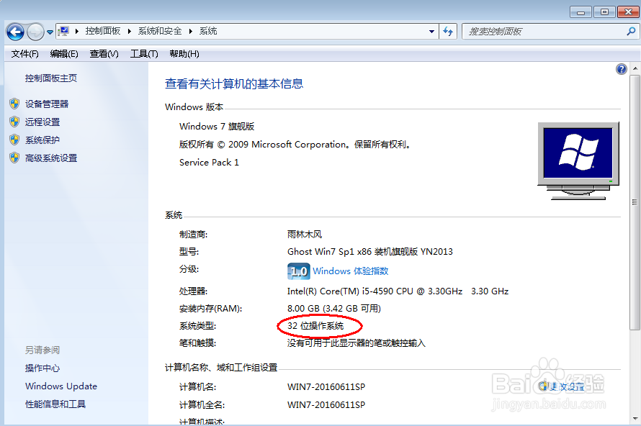Click the shield icon beside 设备管理器
641x426 pixels.
click(14, 104)
